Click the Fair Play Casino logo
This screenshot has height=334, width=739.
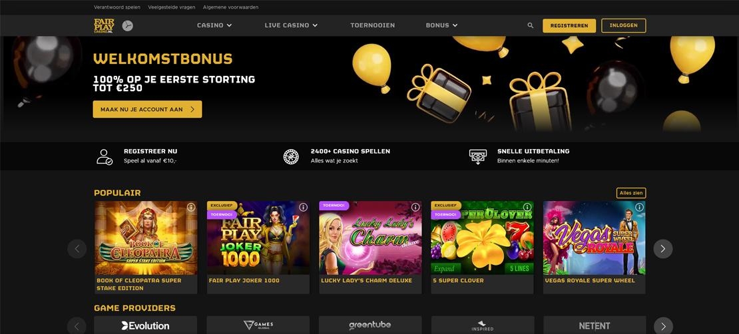pyautogui.click(x=104, y=25)
